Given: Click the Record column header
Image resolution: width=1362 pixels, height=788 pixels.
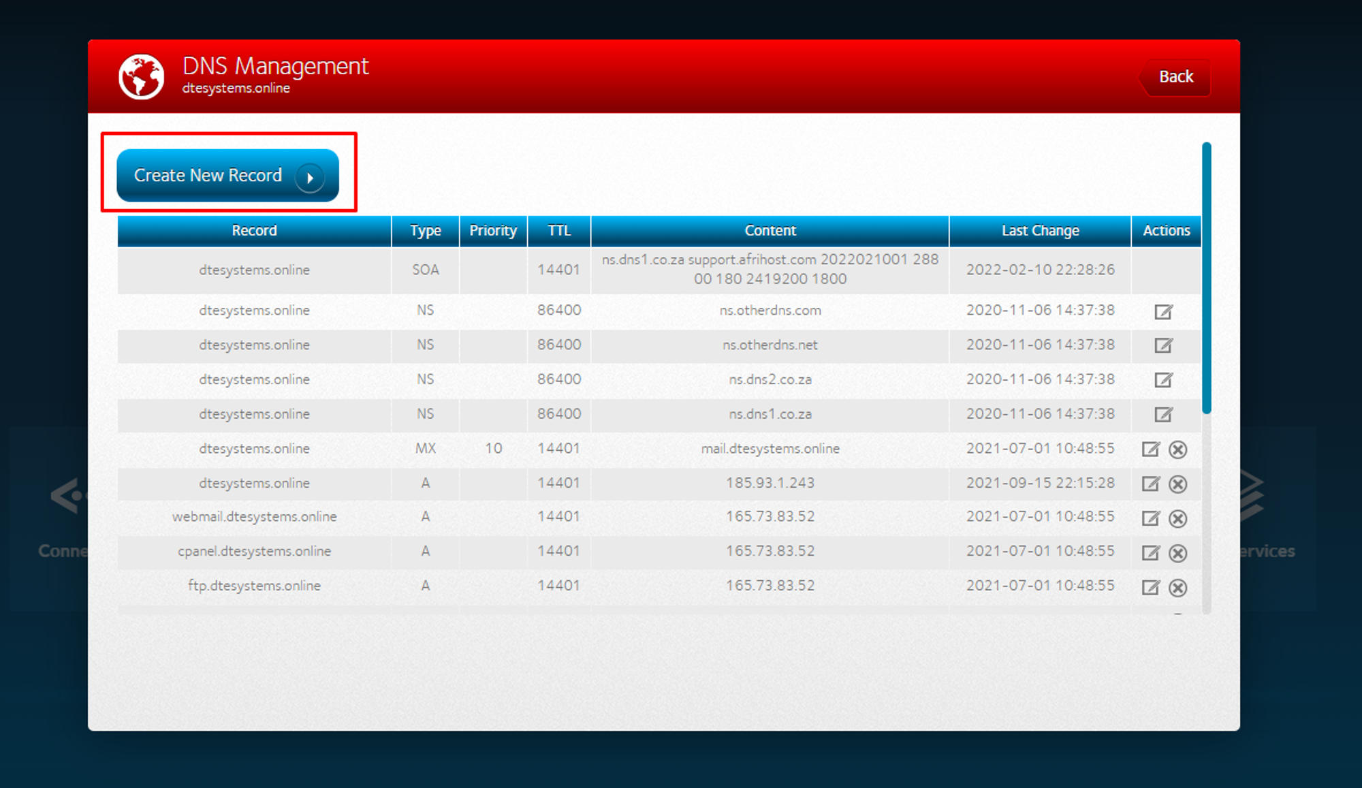Looking at the screenshot, I should pos(254,231).
